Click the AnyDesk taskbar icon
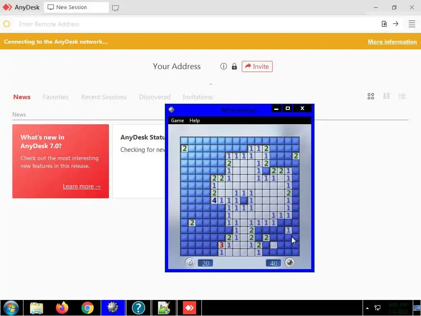Screen dimensions: 421x316 [190, 308]
